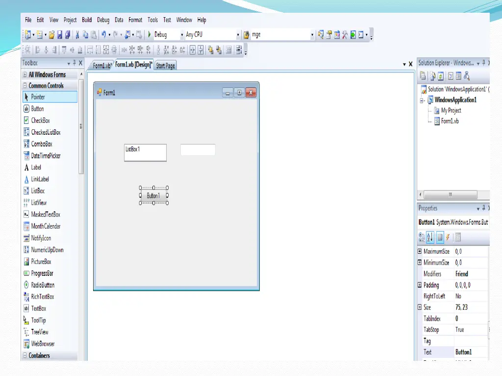Viewport: 502px width, 376px height.
Task: Open the Debug configuration dropdown
Action: coord(182,35)
